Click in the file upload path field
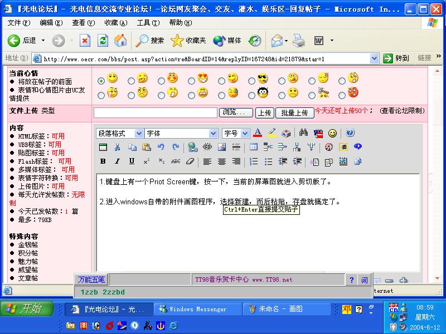The height and width of the screenshot is (334, 446). click(x=156, y=112)
